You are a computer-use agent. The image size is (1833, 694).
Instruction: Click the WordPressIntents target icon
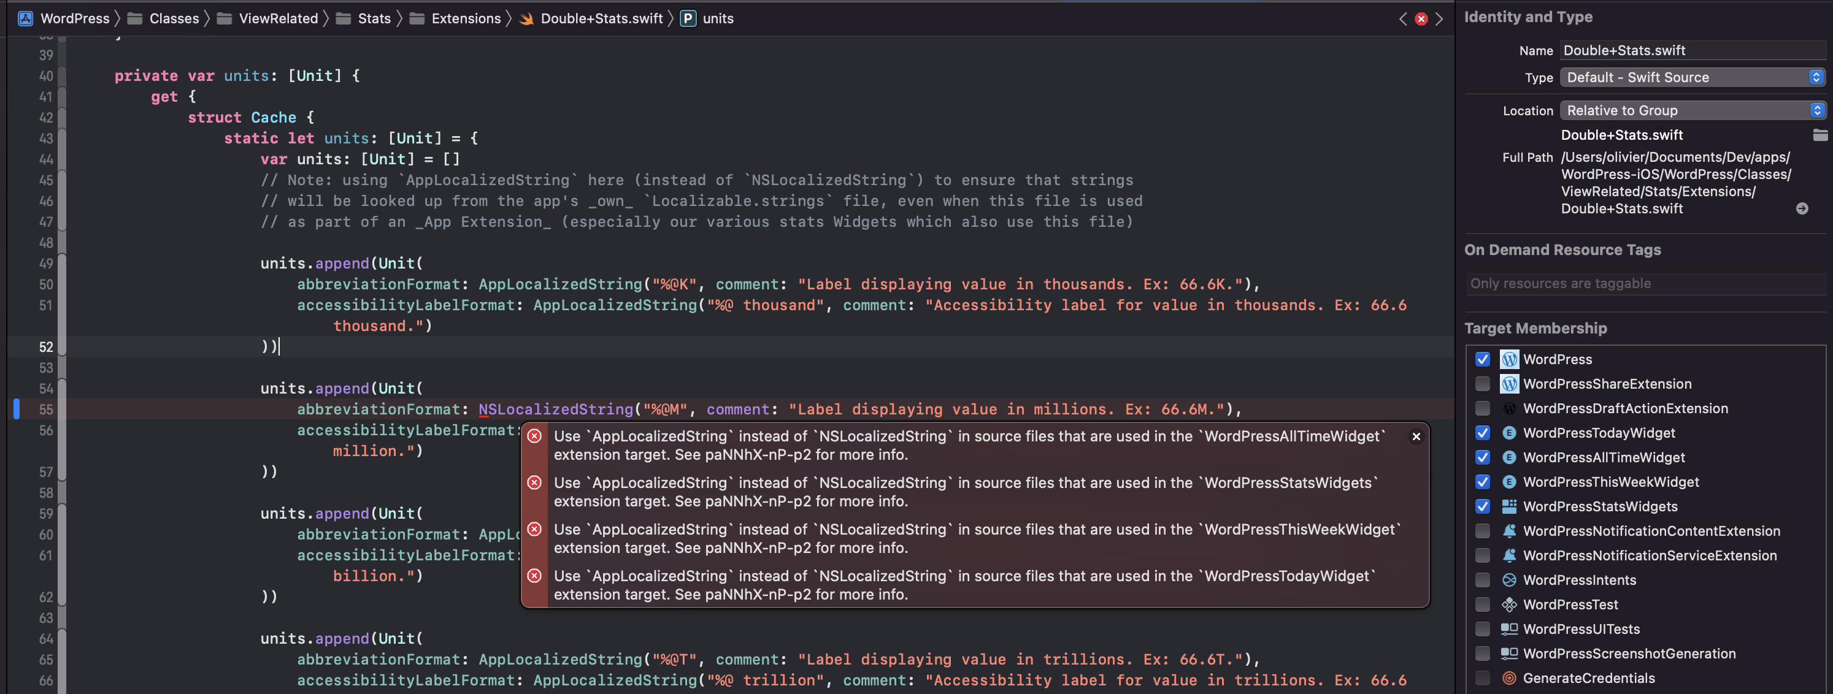[x=1508, y=580]
